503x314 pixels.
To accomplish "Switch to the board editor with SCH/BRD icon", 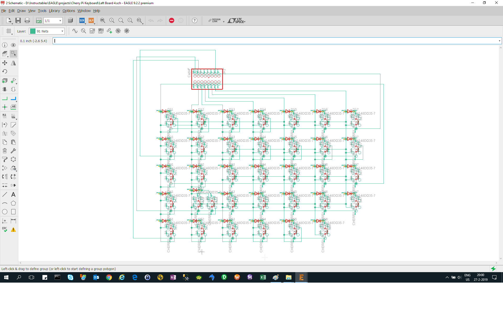I will click(39, 20).
